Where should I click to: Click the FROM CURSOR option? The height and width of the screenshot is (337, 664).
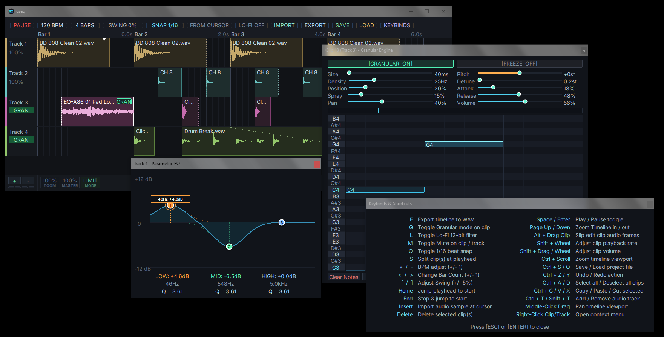(209, 25)
